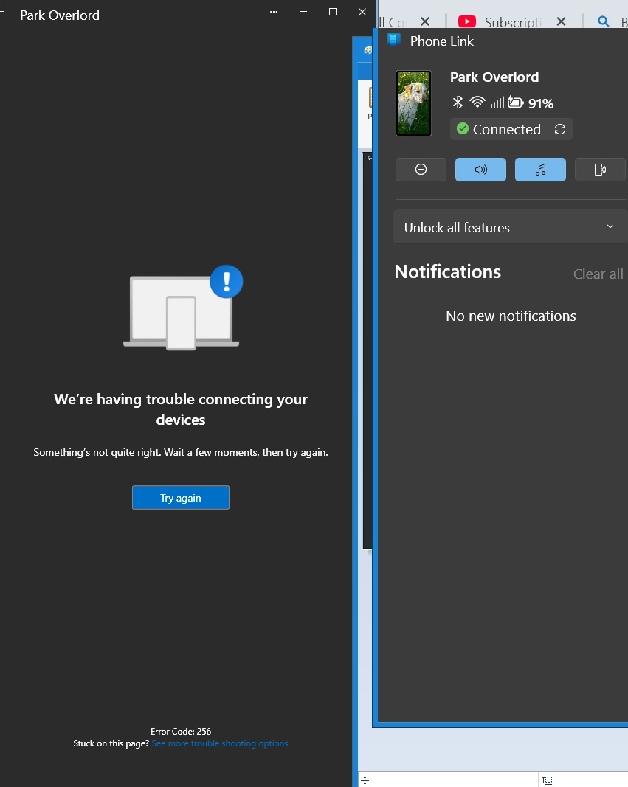Open the three-dot menu in Park Overlord window
Screen dimensions: 628x787
pos(274,12)
